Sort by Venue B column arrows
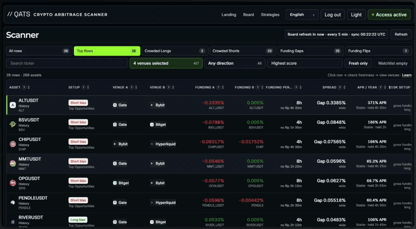 173,87
